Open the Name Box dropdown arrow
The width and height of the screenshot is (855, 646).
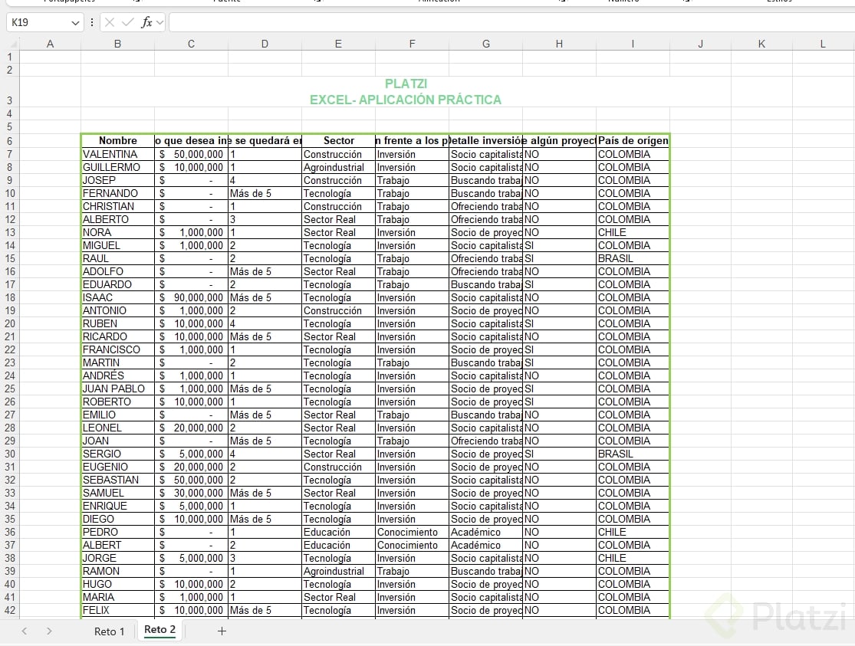pyautogui.click(x=74, y=23)
